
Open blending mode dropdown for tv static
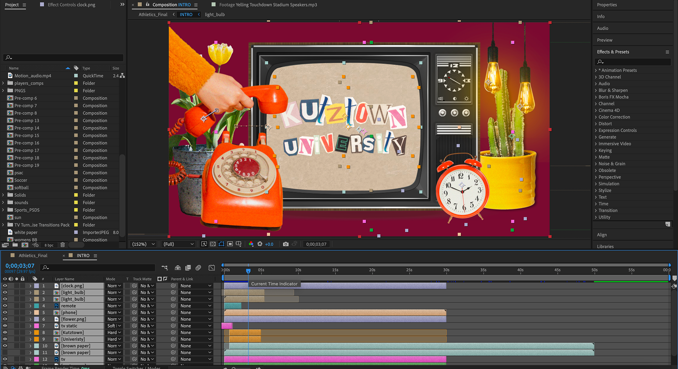click(114, 326)
